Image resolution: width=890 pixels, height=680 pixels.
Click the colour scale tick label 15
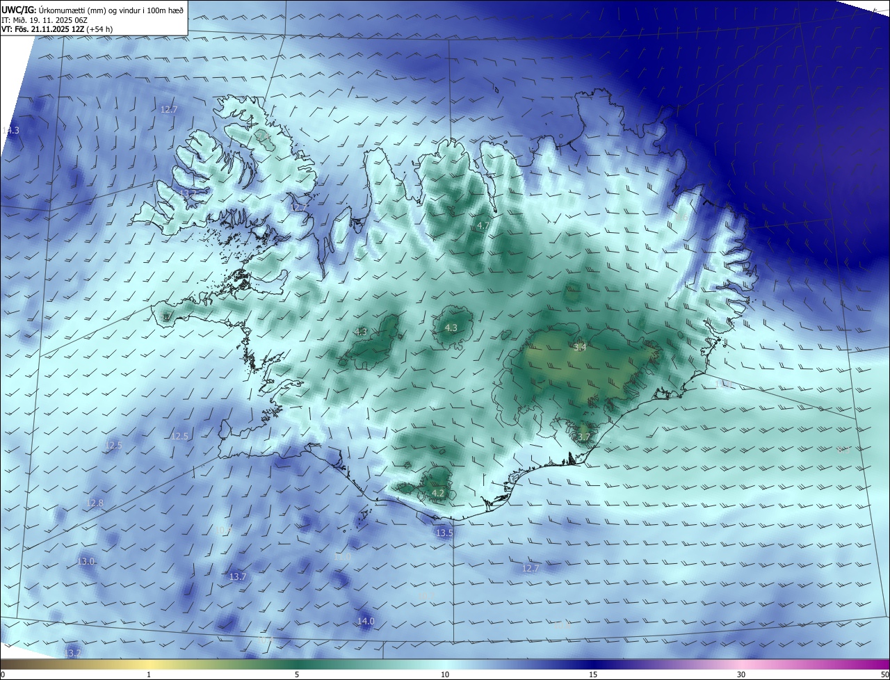pyautogui.click(x=593, y=674)
